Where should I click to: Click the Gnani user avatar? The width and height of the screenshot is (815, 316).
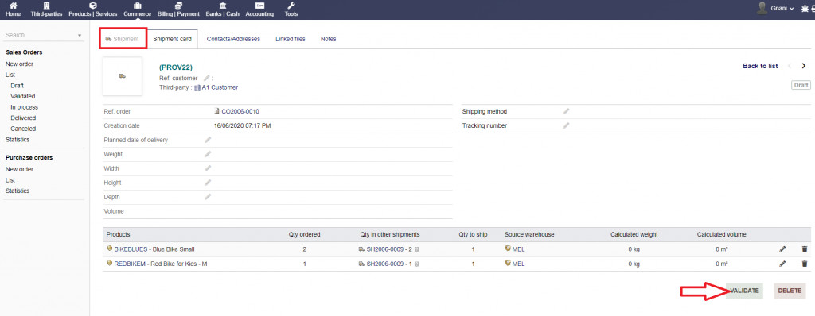pos(762,8)
